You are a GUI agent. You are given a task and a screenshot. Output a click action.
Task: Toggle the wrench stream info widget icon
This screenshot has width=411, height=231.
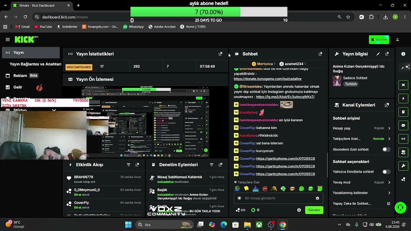[x=403, y=166]
